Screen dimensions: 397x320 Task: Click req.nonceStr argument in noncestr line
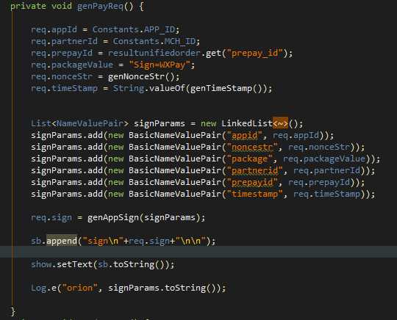(x=319, y=147)
